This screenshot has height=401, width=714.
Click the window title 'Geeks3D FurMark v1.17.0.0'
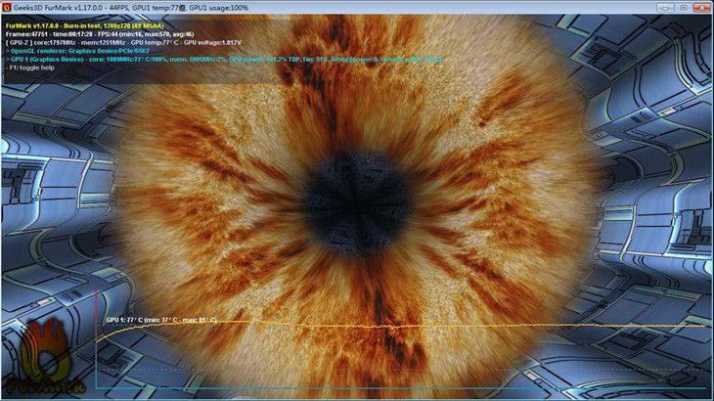tap(58, 8)
